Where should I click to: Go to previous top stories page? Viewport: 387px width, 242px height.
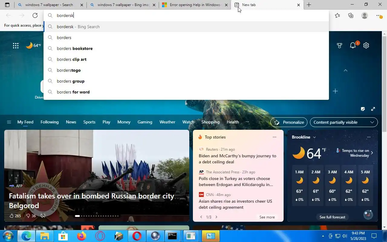[201, 217]
